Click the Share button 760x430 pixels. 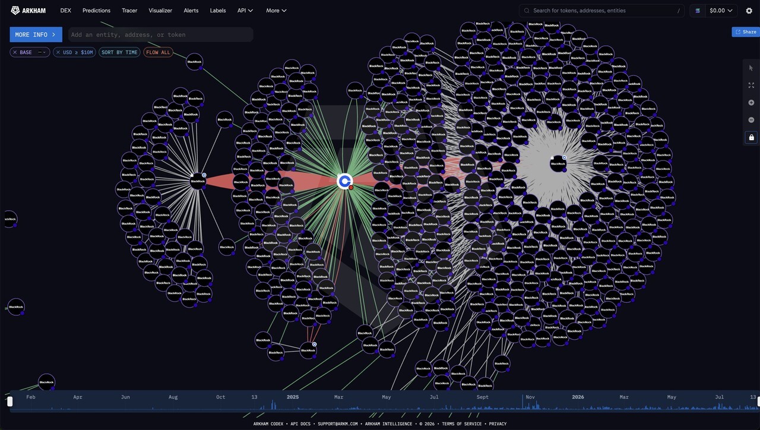[x=746, y=32]
